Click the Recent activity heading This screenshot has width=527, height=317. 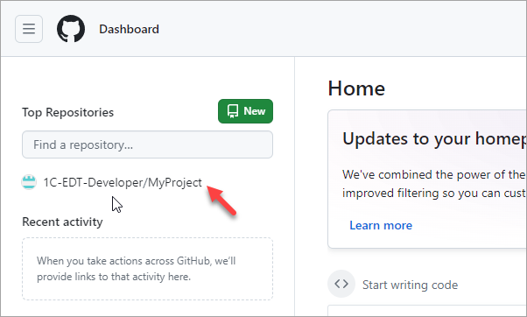coord(62,222)
